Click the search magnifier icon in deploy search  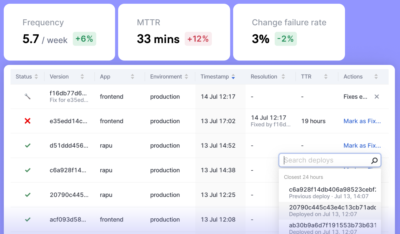point(374,161)
